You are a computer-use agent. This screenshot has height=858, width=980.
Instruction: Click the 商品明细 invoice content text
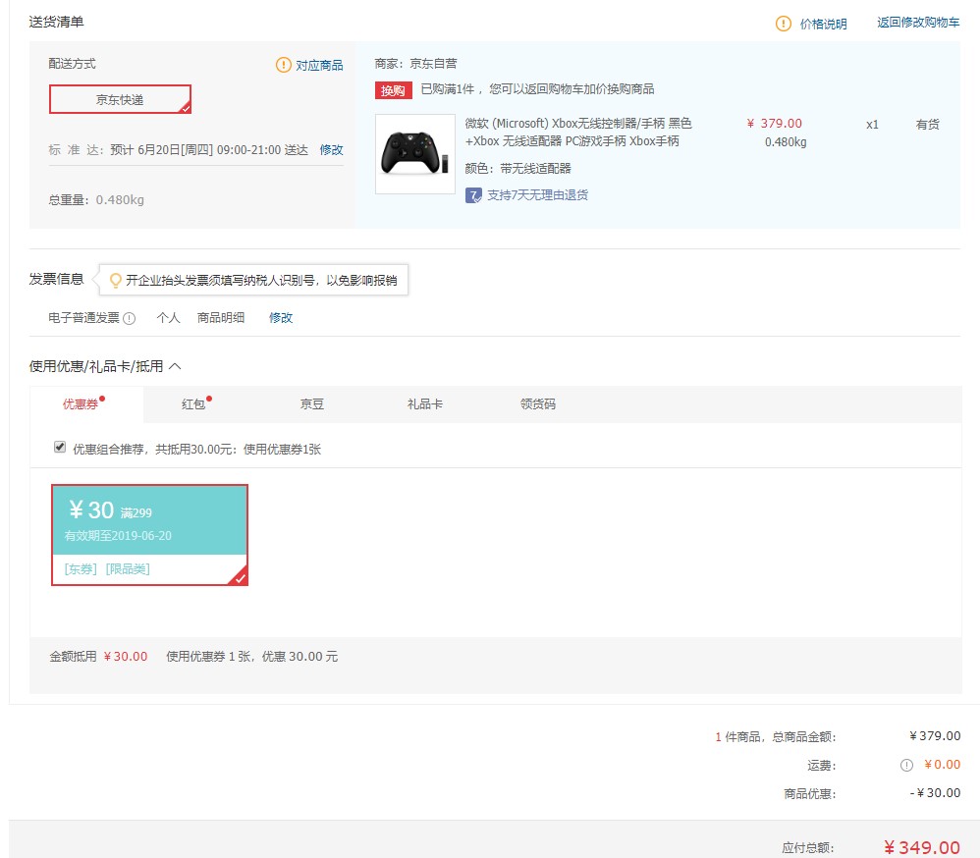pyautogui.click(x=221, y=318)
